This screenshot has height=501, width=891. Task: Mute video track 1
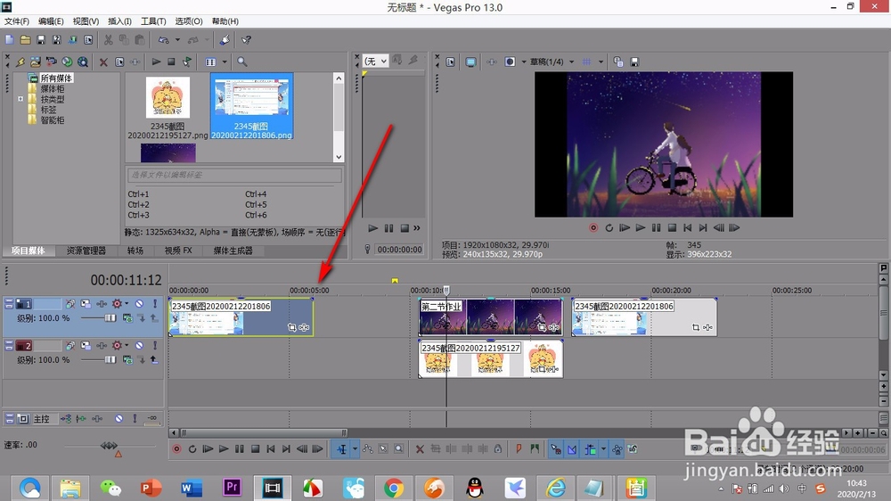pos(139,304)
